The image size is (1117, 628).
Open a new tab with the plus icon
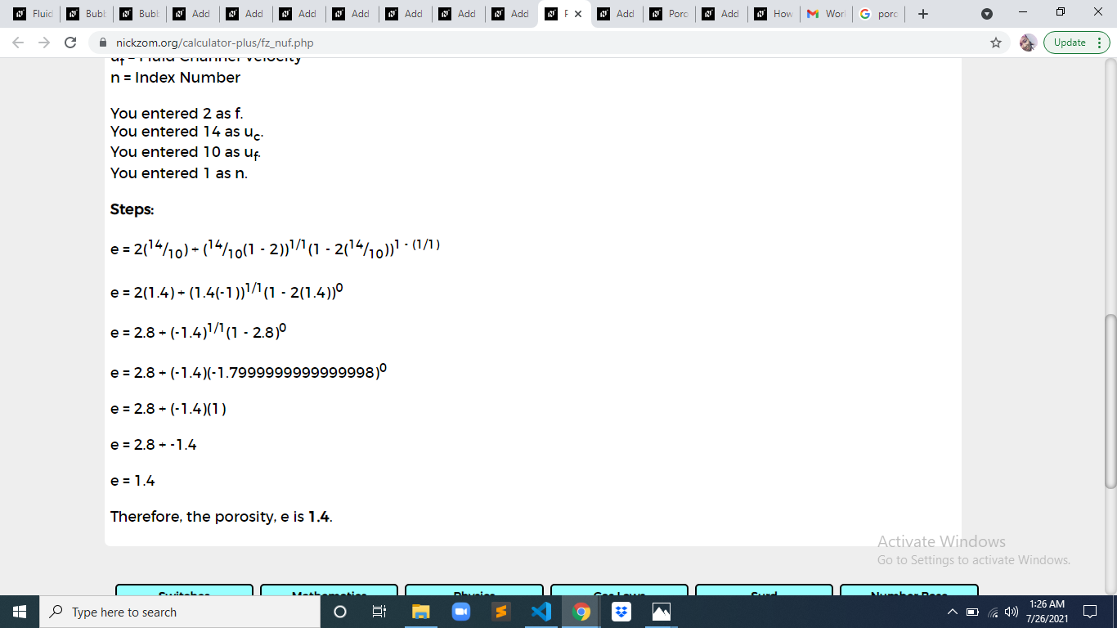point(922,14)
